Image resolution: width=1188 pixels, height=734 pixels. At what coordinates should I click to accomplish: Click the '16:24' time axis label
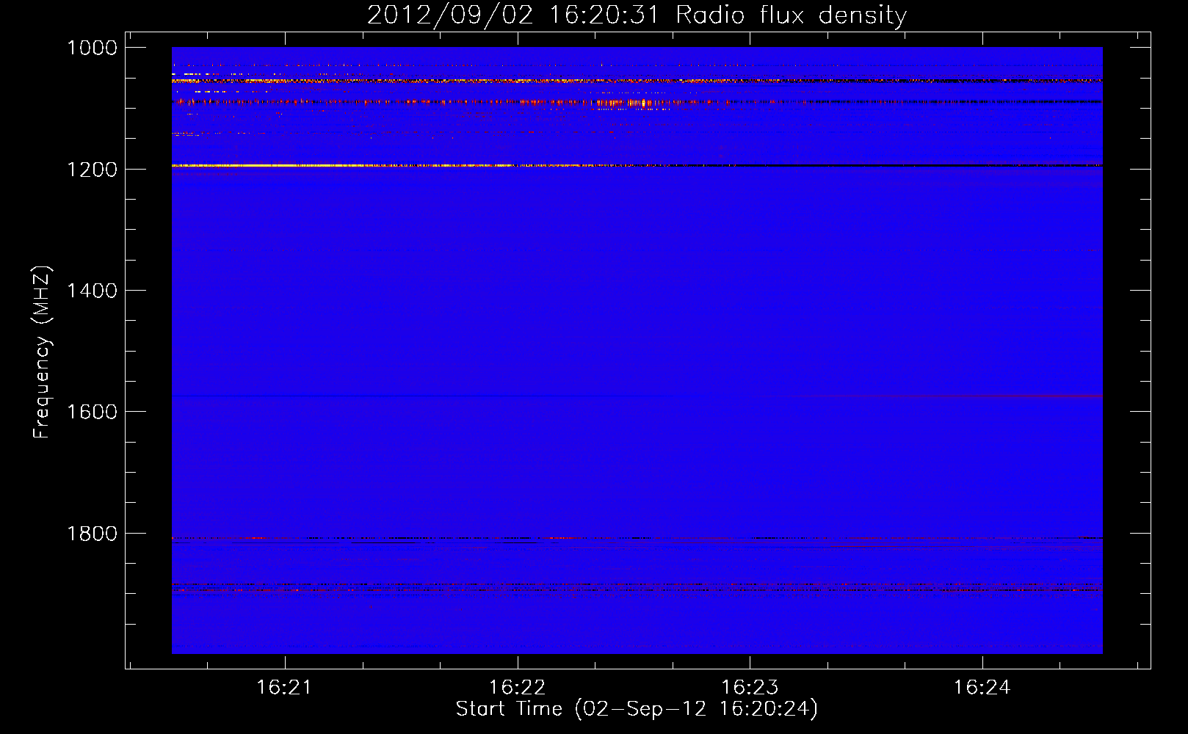pyautogui.click(x=982, y=687)
